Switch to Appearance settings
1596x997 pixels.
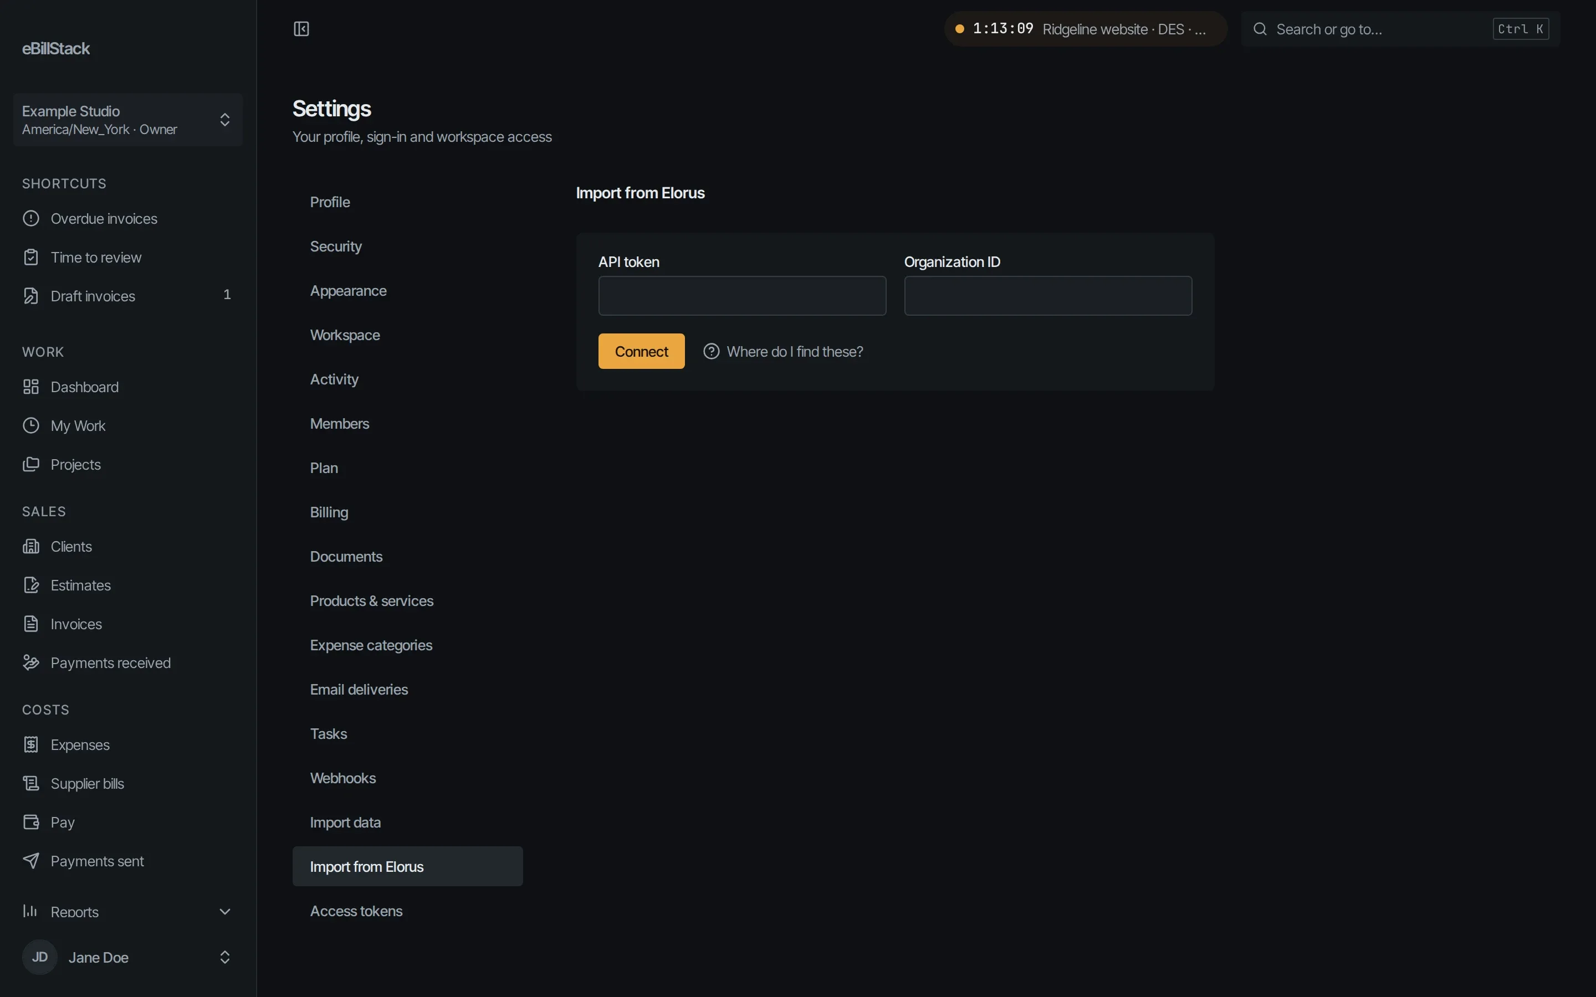coord(407,291)
